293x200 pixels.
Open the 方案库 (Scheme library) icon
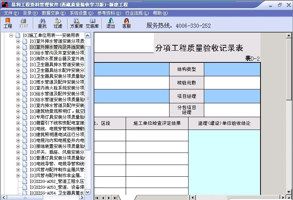(76, 23)
